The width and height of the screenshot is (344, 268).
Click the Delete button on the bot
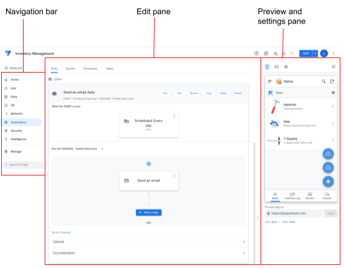click(223, 93)
